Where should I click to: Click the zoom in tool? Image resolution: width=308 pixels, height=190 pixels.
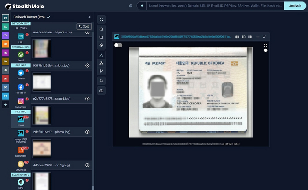pos(102,29)
